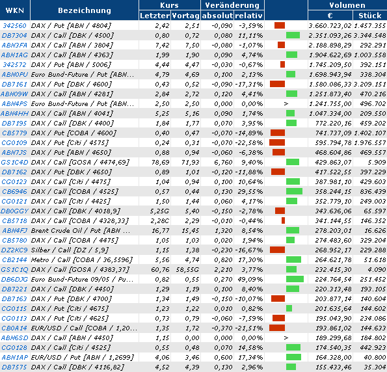This screenshot has width=387, height=372.
Task: Open WKN link CB0A14 EUR/USD Call
Action: pos(14,328)
